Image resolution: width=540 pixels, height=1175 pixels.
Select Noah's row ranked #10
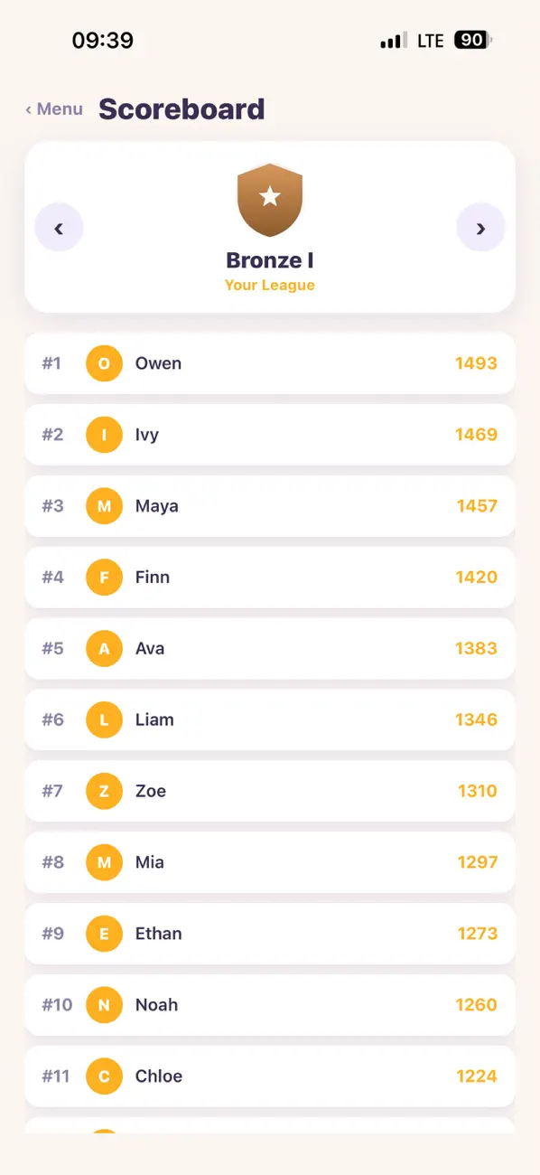(x=270, y=1005)
